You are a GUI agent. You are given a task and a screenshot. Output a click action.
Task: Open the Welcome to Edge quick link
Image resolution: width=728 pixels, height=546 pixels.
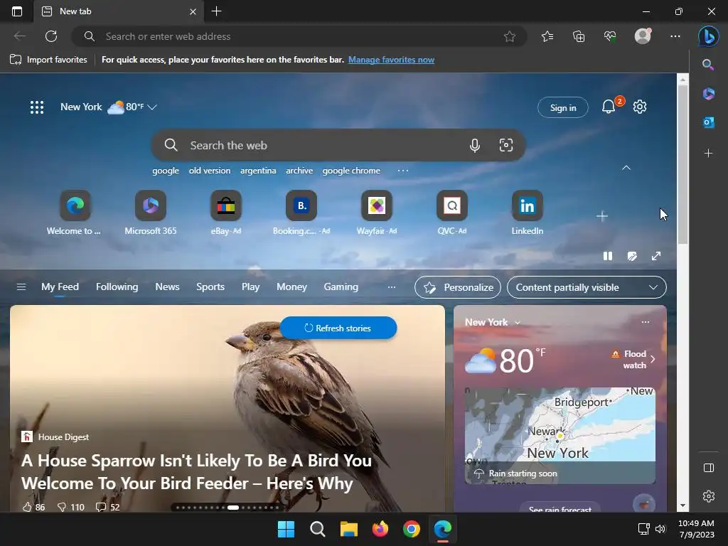point(75,213)
